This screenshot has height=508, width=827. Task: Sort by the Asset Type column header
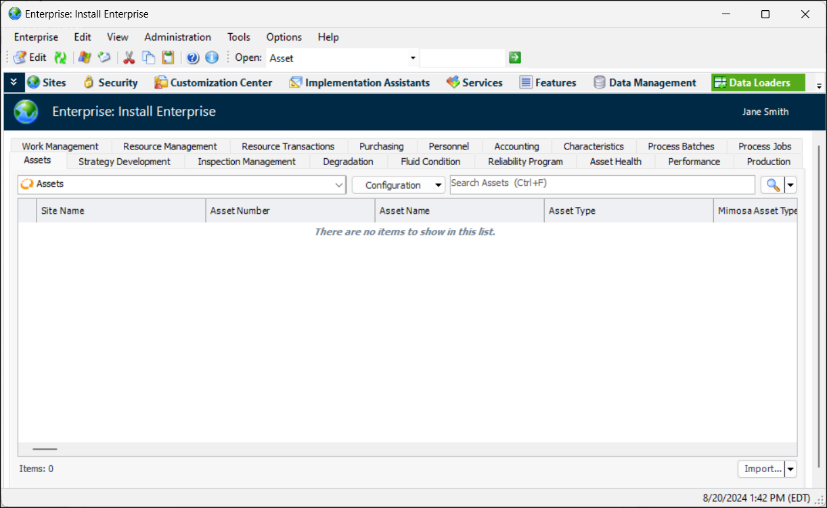(x=629, y=210)
